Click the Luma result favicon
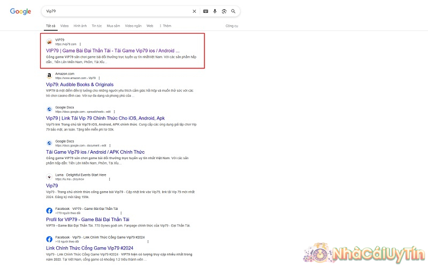Screen dimensions: 428x267 (49, 177)
